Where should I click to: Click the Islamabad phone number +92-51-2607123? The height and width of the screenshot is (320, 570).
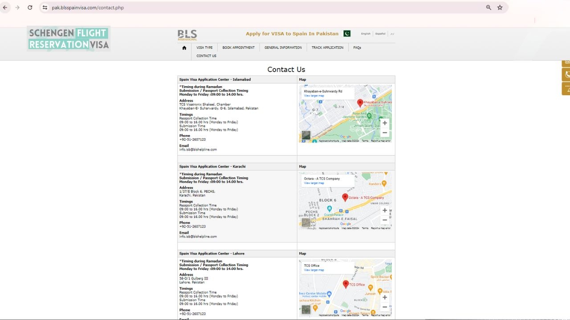point(192,140)
